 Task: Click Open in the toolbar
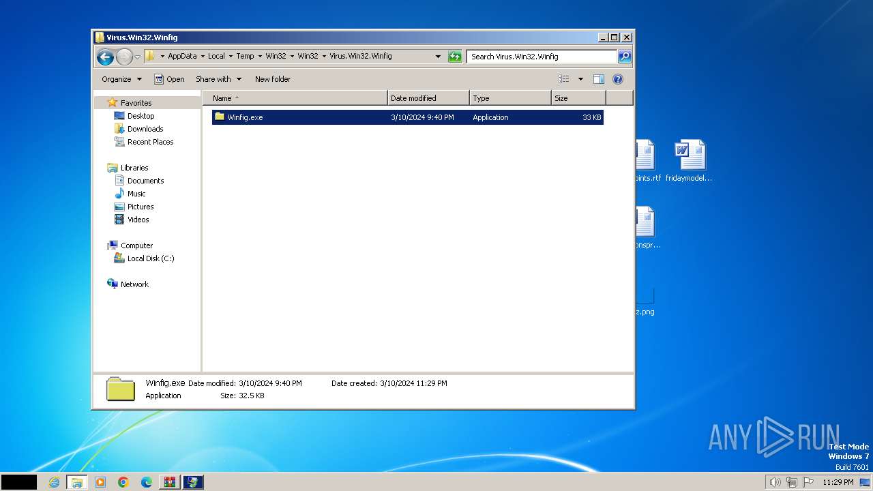coord(169,79)
